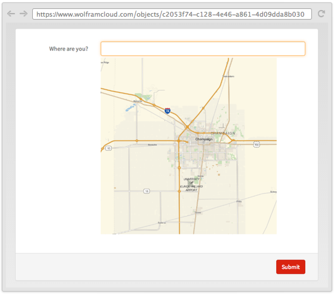Click the Route 18 shield marker
The image size is (334, 294).
coord(146,191)
